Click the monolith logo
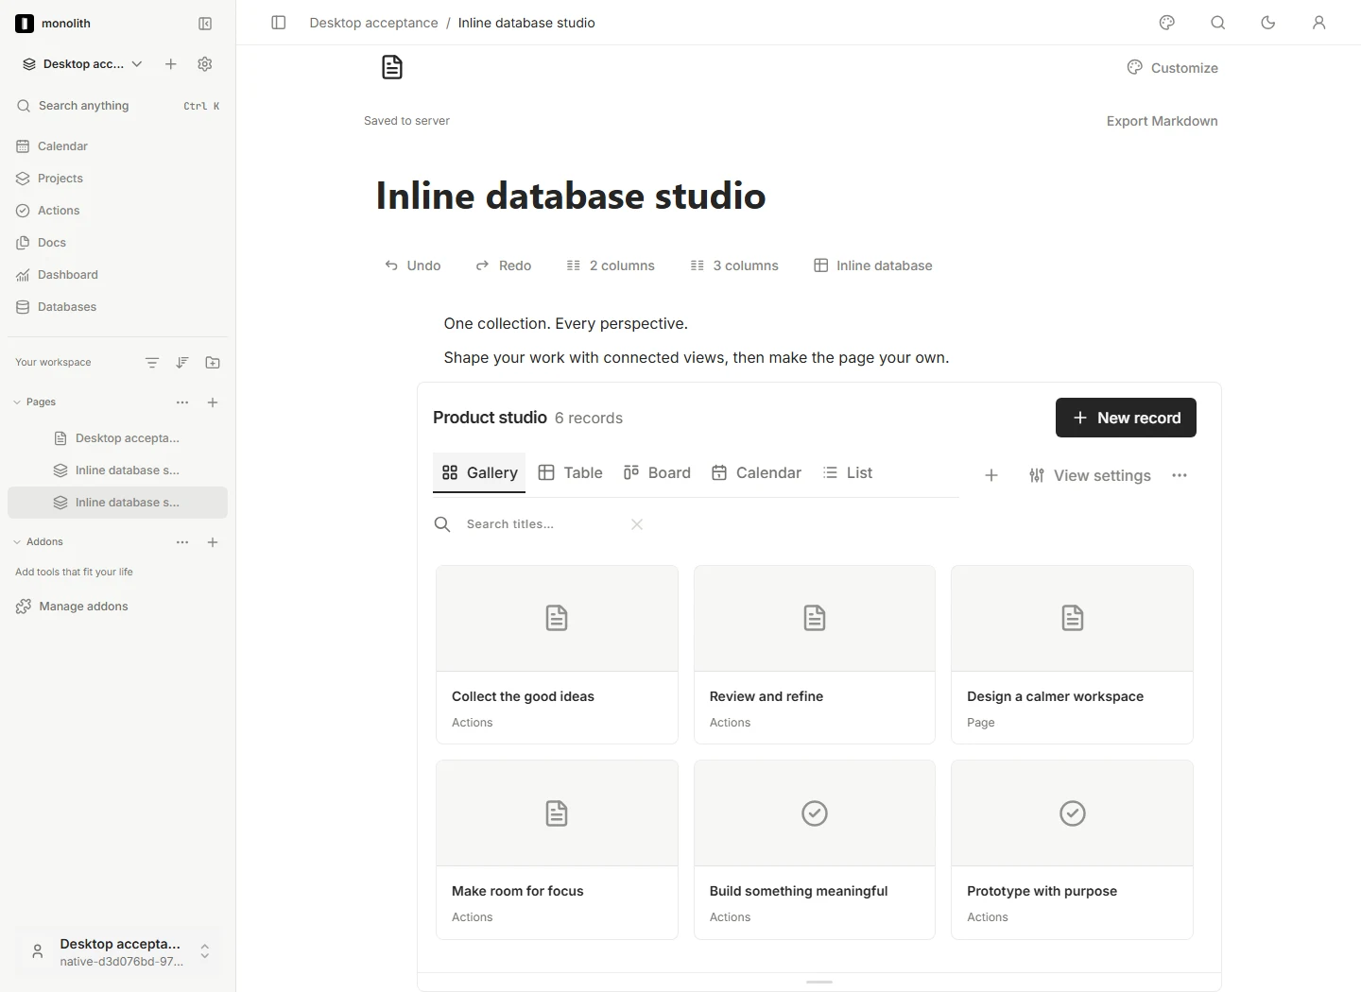This screenshot has width=1361, height=992. [x=25, y=24]
